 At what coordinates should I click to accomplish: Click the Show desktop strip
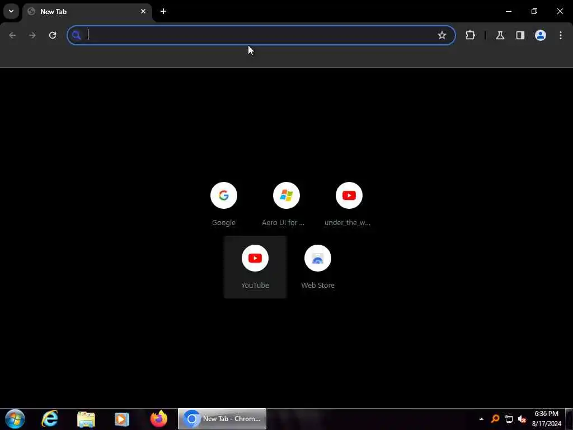(569, 419)
